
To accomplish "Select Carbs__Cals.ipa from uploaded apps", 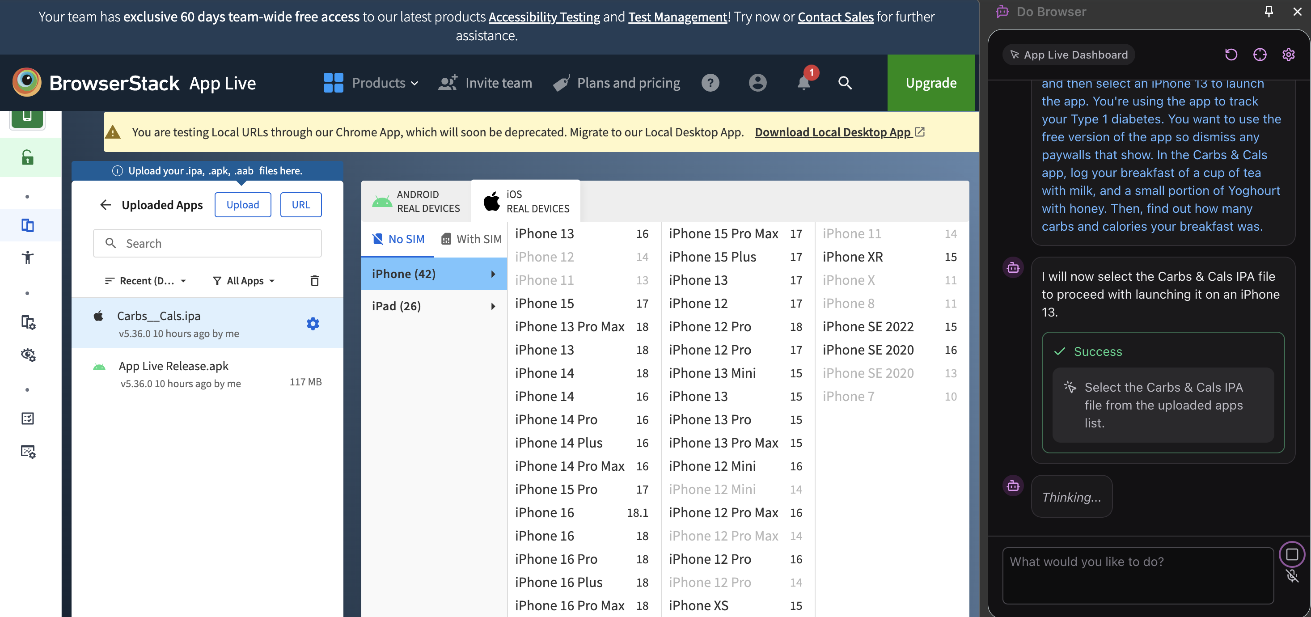I will pyautogui.click(x=207, y=323).
